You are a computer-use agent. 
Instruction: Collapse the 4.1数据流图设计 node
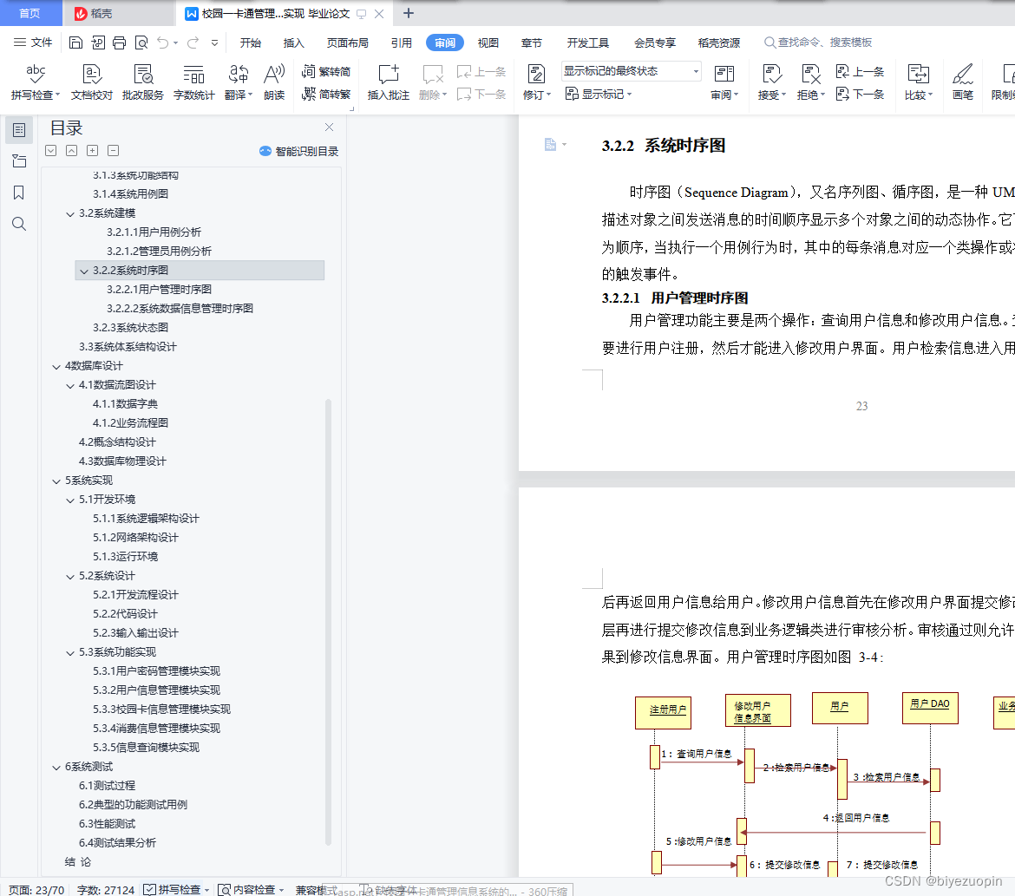pos(70,385)
